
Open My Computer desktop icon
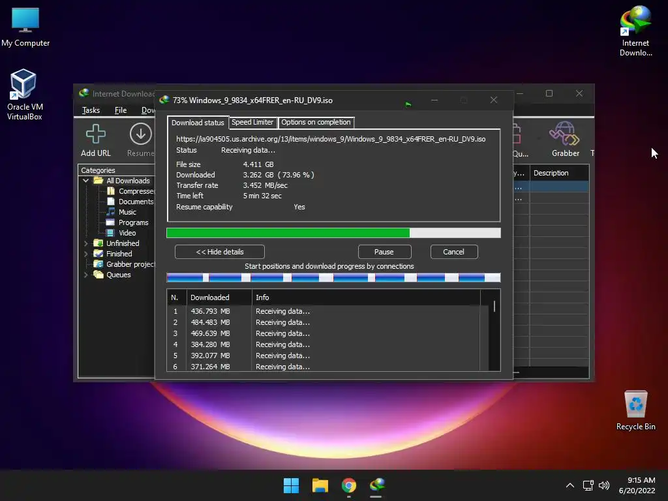coord(25,27)
